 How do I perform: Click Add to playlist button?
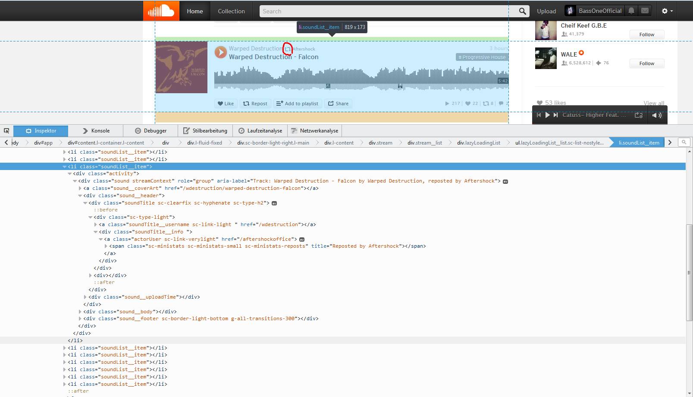(298, 104)
